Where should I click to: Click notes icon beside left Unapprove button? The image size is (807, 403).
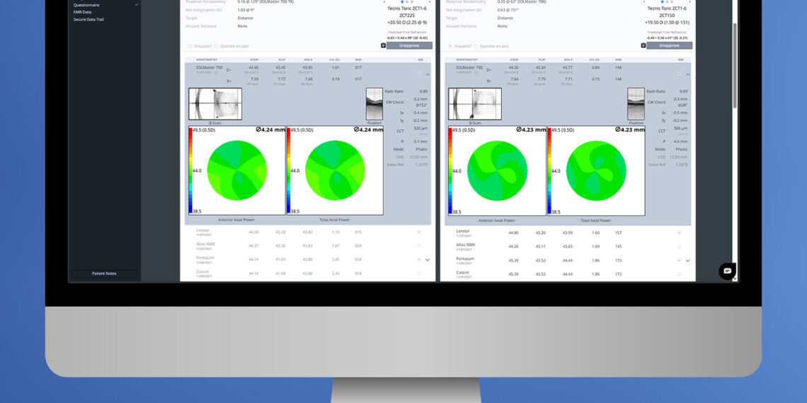pos(384,45)
